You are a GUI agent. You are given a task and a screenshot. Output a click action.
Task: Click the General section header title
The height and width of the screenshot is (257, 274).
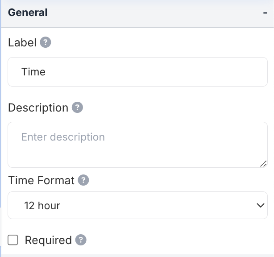pyautogui.click(x=28, y=12)
